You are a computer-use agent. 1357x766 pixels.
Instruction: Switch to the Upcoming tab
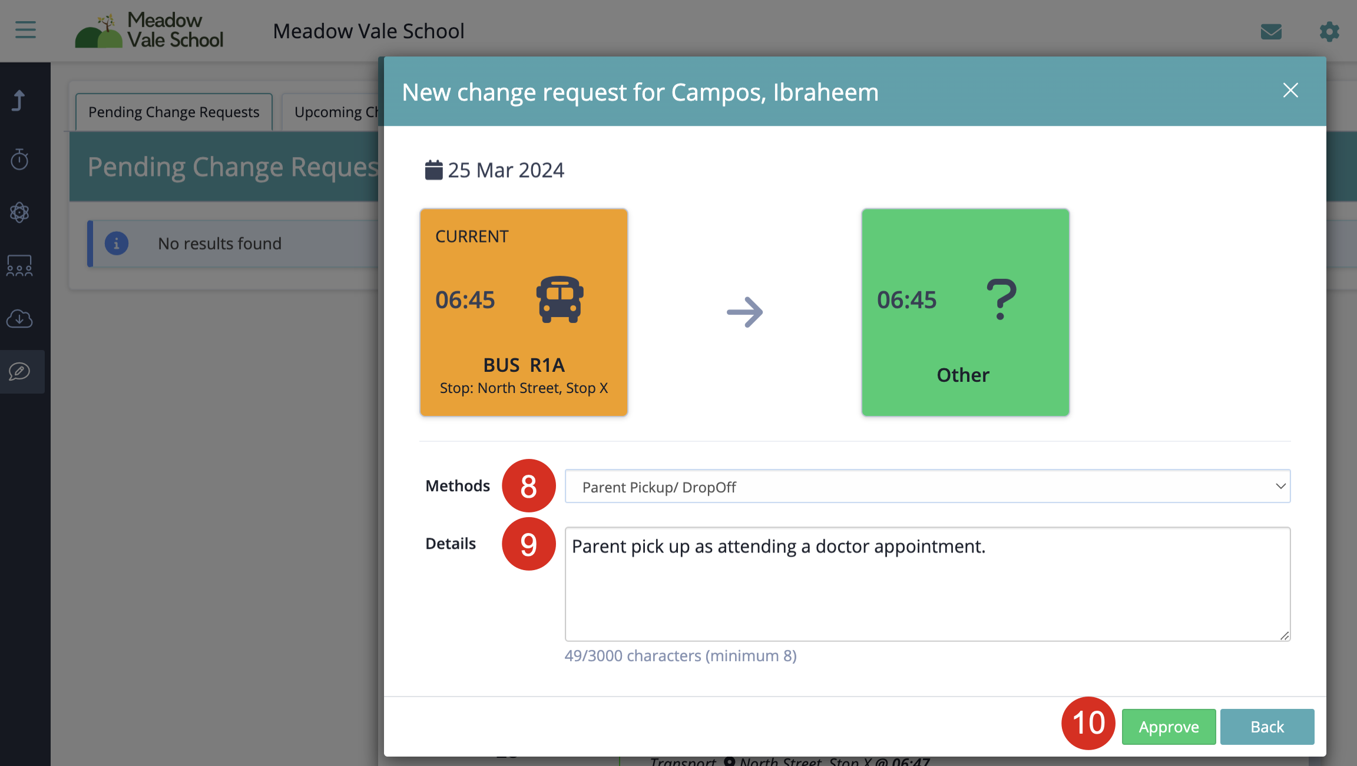point(333,112)
